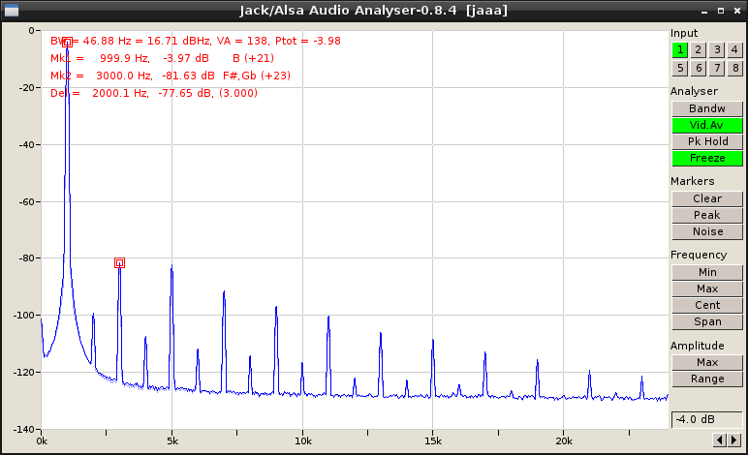The image size is (748, 455).
Task: Decrease value with left arrow button
Action: click(x=720, y=440)
